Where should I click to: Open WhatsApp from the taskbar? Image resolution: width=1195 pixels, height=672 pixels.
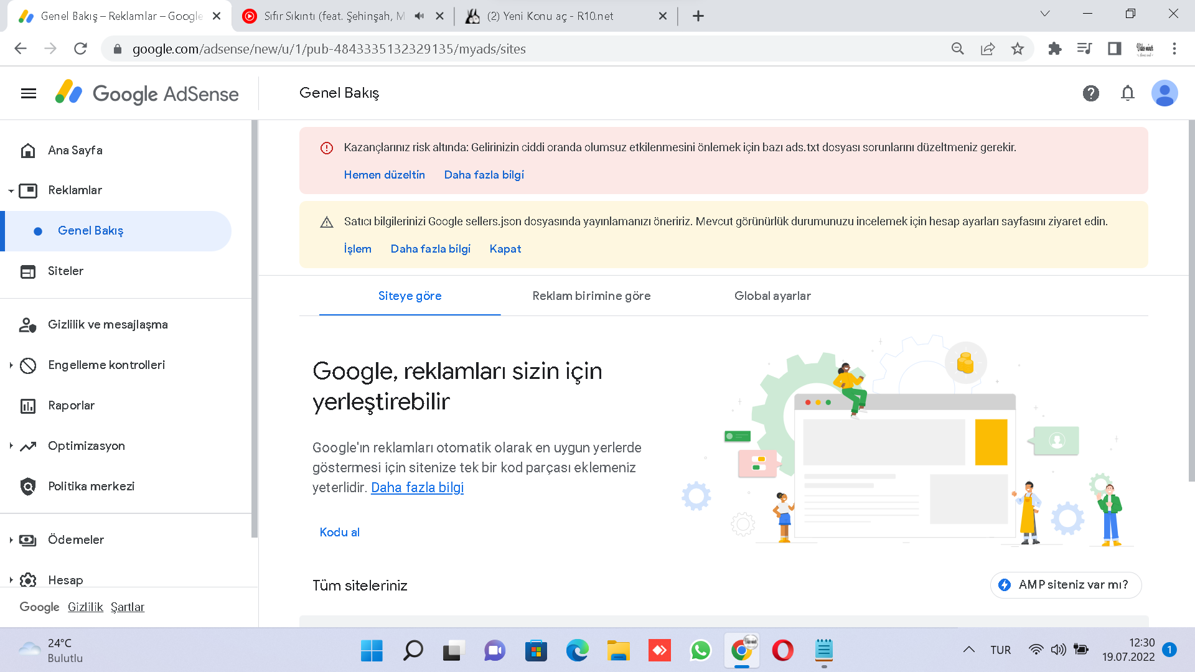(x=700, y=651)
